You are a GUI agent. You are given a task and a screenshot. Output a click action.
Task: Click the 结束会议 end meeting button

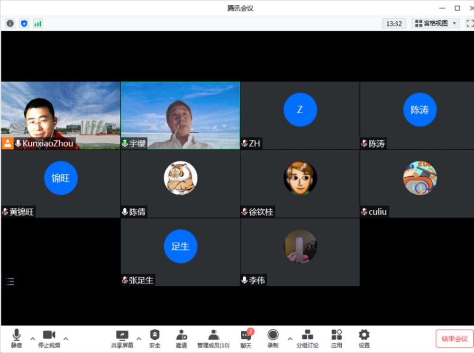(x=455, y=338)
